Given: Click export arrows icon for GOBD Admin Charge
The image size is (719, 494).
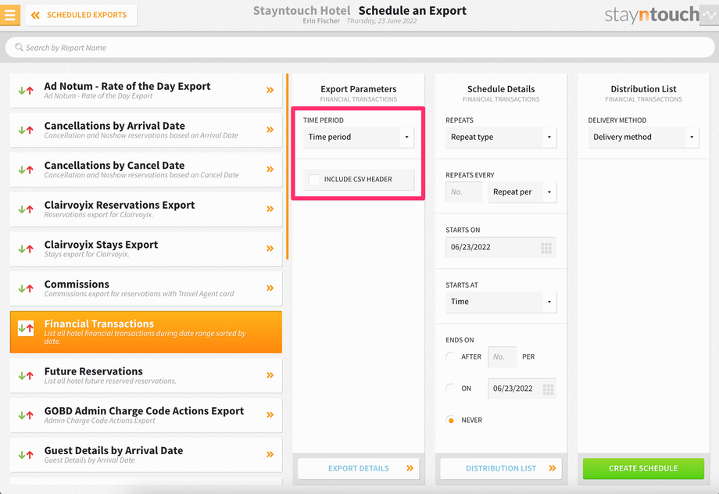Looking at the screenshot, I should point(26,415).
